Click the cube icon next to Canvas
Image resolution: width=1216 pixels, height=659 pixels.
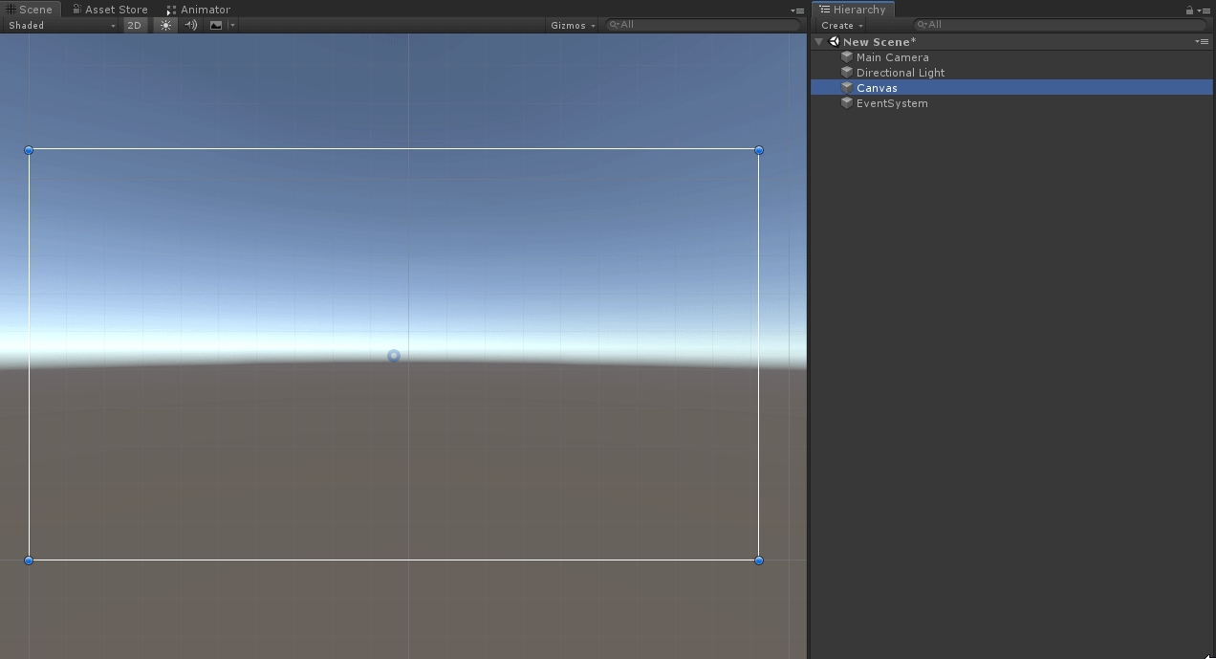click(x=847, y=88)
